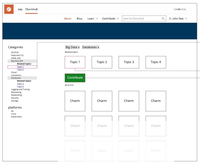The image size is (200, 164).
Task: Filter by AI/ML (36) category
Action: [16, 58]
